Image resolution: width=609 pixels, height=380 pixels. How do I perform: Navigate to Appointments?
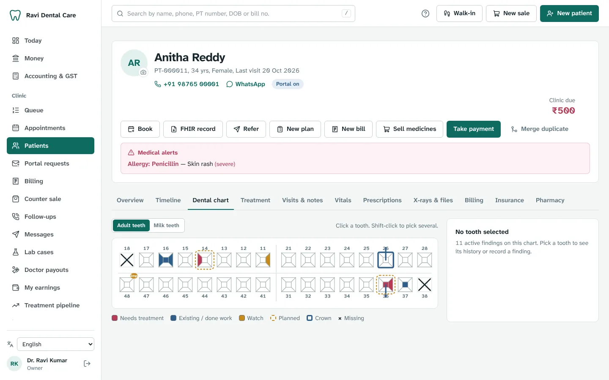pyautogui.click(x=50, y=128)
